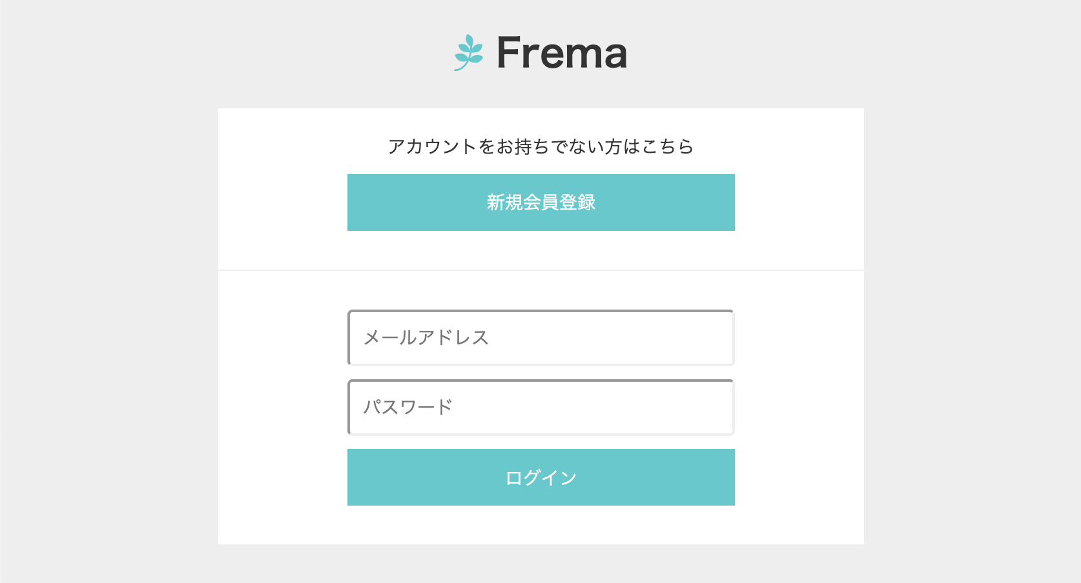Focus the メールアドレス input field
Screen dimensions: 1081x583
point(540,338)
